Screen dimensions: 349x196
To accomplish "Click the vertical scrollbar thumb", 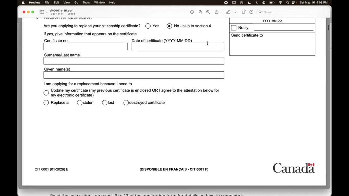I will coord(329,28).
